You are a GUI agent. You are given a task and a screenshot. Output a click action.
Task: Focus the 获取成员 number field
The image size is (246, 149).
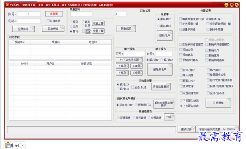tap(121, 14)
